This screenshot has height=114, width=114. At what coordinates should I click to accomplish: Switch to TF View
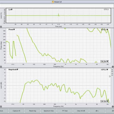tap(65, 111)
